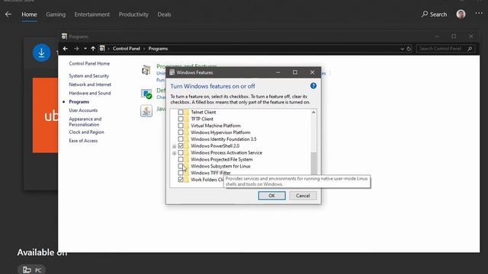
Task: Confirm with the OK button
Action: tap(271, 196)
